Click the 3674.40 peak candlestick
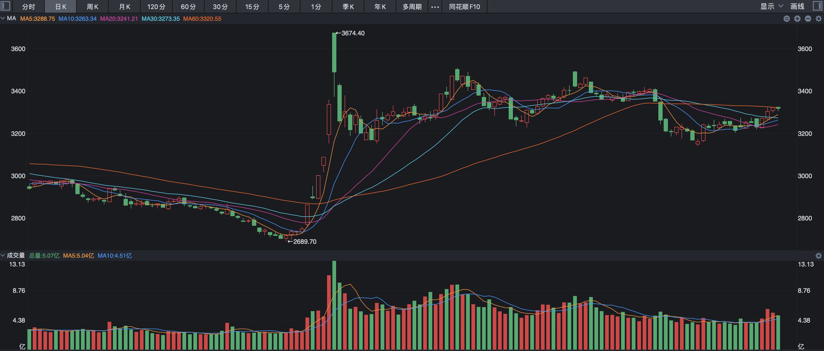Screen dimensions: 824x351 [334, 53]
